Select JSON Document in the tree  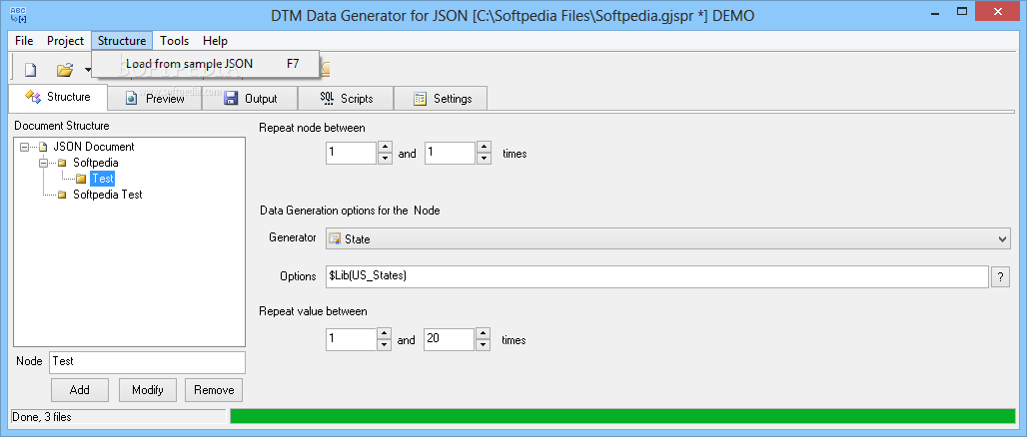(x=94, y=147)
